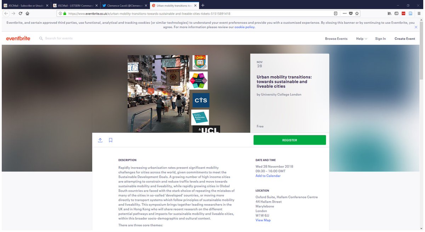Click the scrollbar up arrow

click(421, 19)
